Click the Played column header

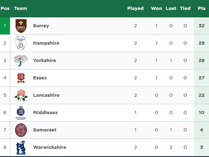coord(135,9)
